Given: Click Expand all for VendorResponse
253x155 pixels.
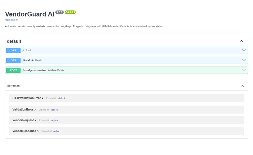Looking at the screenshot, I should pos(46,131).
